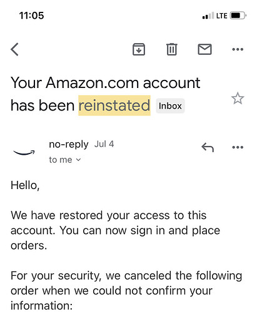Tap the no-reply sender name
The width and height of the screenshot is (257, 312).
pyautogui.click(x=69, y=145)
